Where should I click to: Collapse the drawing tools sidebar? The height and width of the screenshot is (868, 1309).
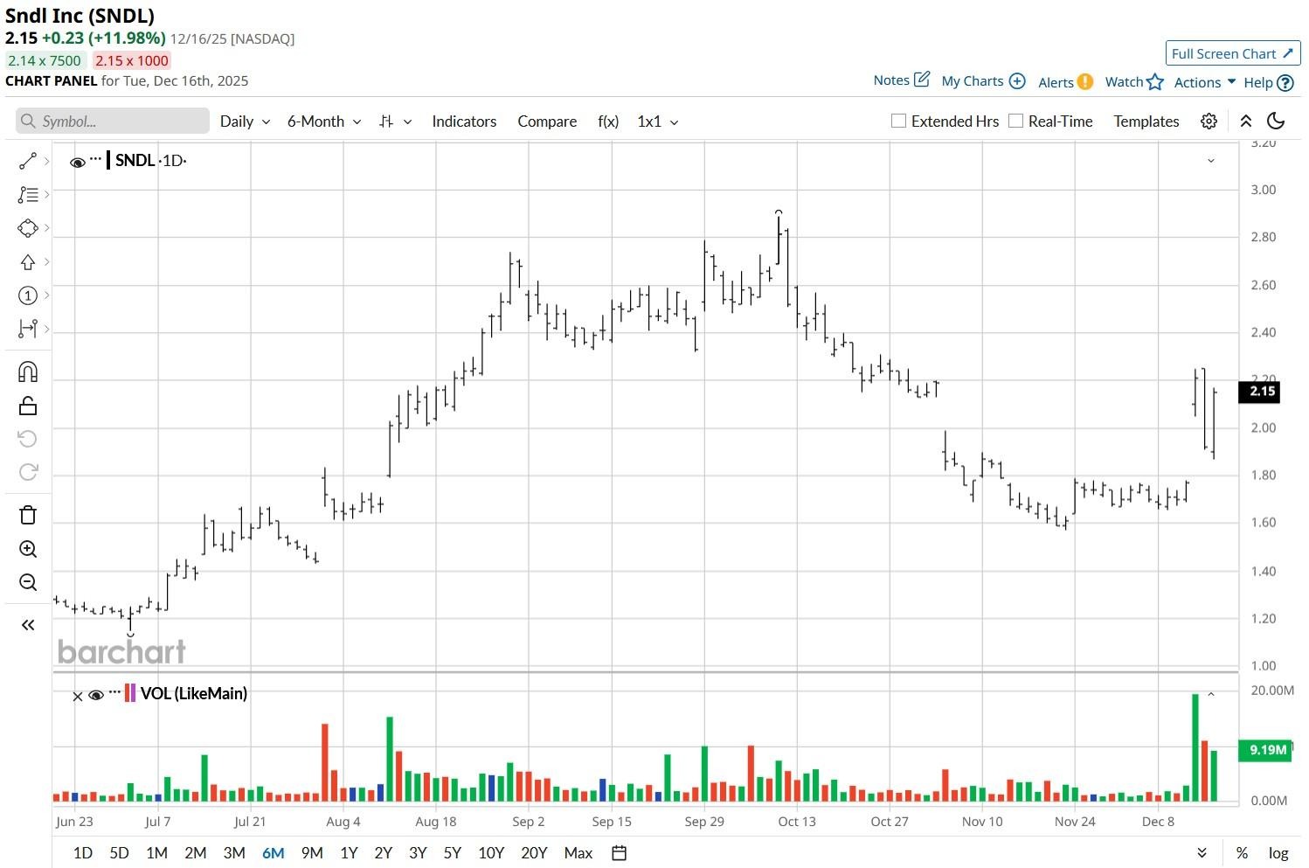[x=28, y=625]
